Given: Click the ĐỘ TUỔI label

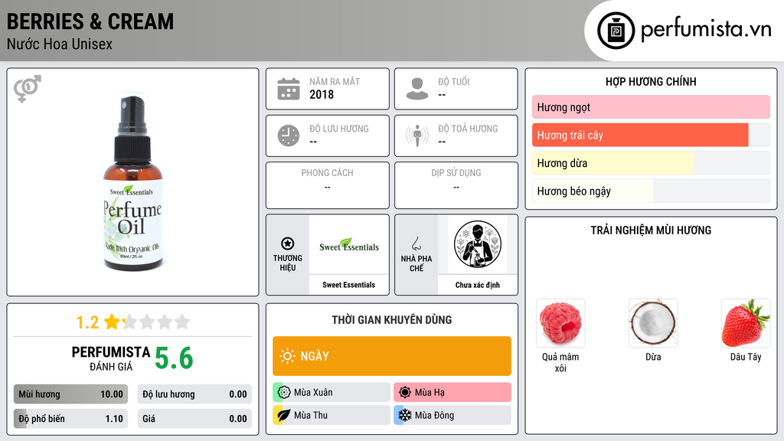Looking at the screenshot, I should click(454, 81).
